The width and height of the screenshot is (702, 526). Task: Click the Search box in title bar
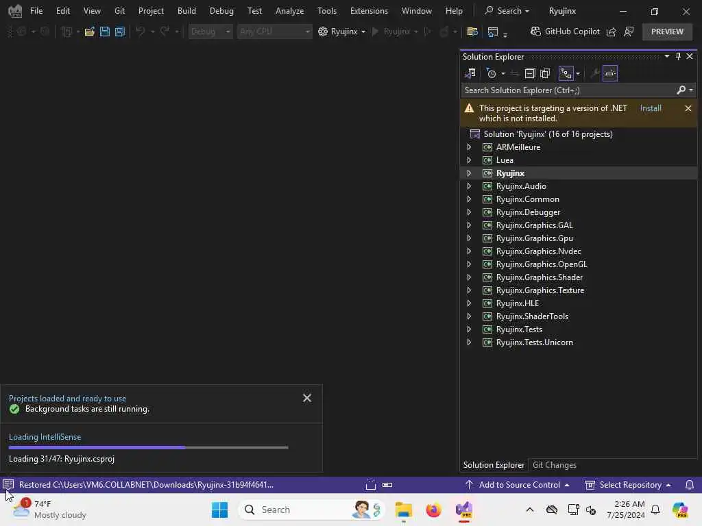point(507,11)
